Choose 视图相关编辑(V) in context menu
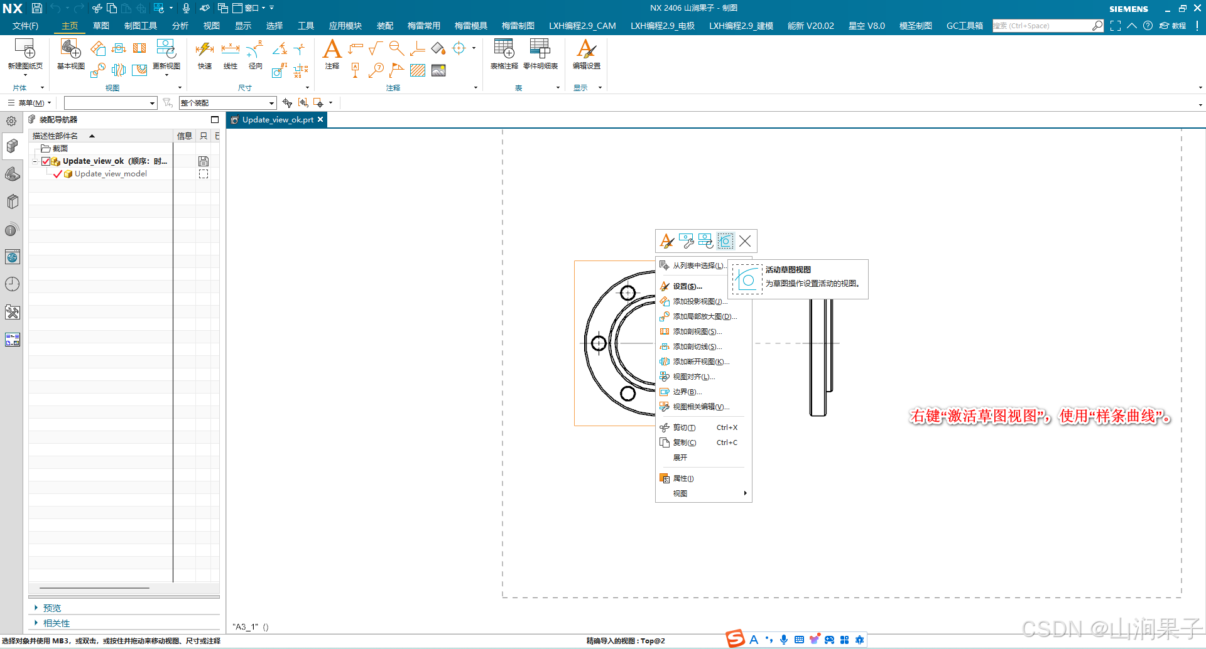The width and height of the screenshot is (1206, 649). pos(702,407)
